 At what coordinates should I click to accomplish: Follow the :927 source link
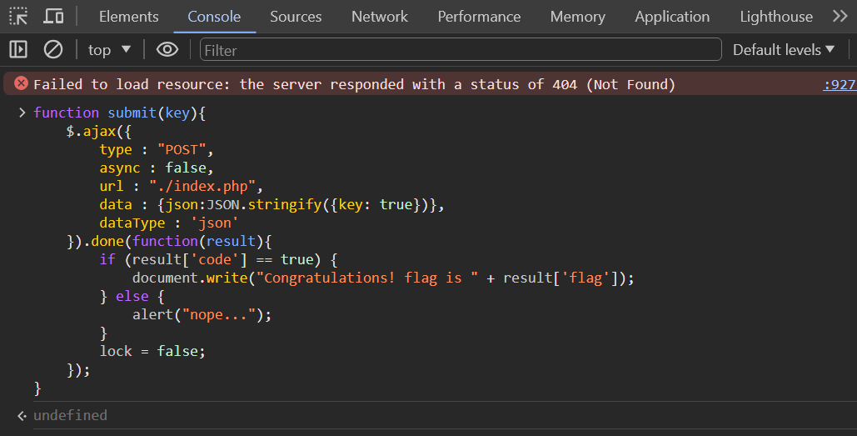(x=840, y=84)
